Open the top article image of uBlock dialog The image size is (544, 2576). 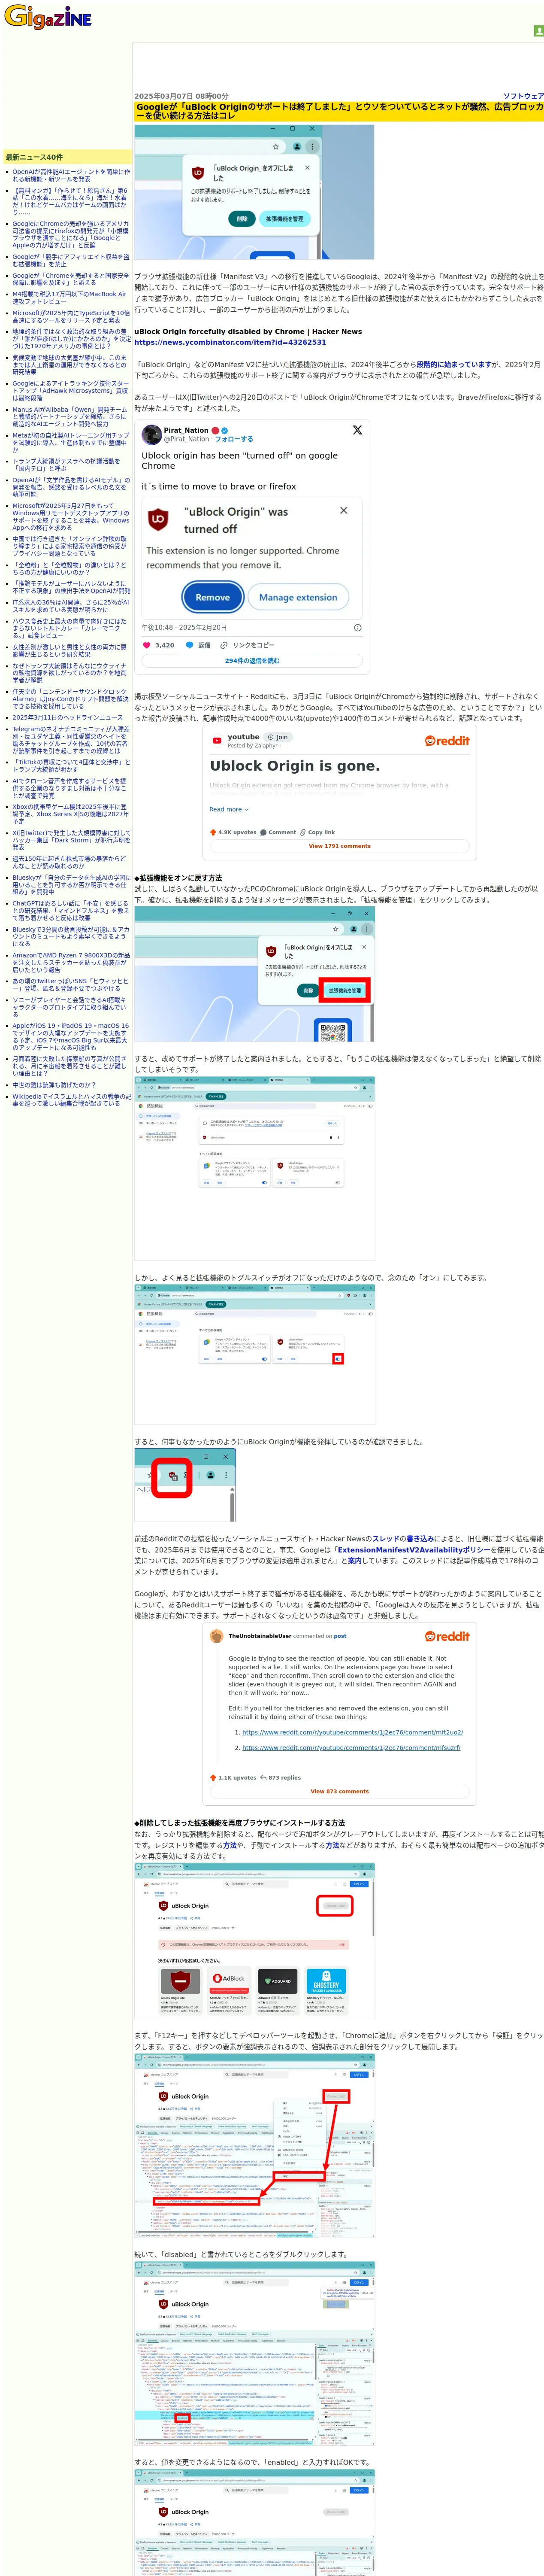254,192
